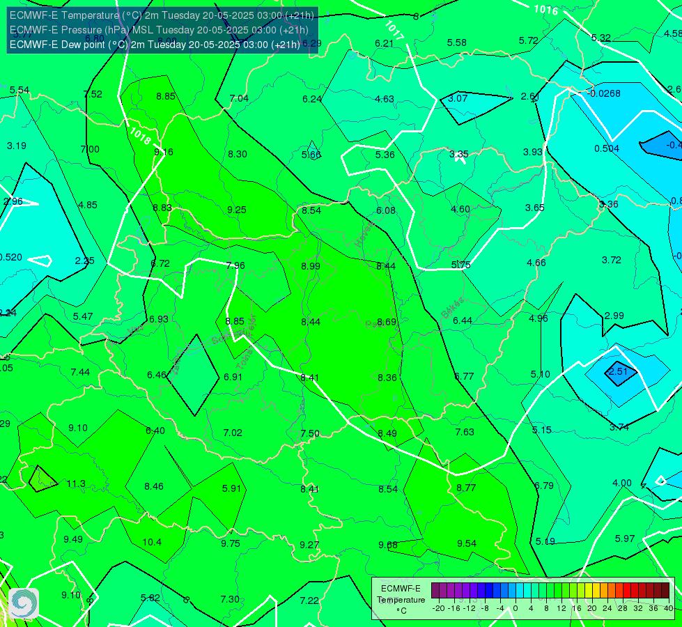Click the 6.93 temperature value

pyautogui.click(x=159, y=319)
